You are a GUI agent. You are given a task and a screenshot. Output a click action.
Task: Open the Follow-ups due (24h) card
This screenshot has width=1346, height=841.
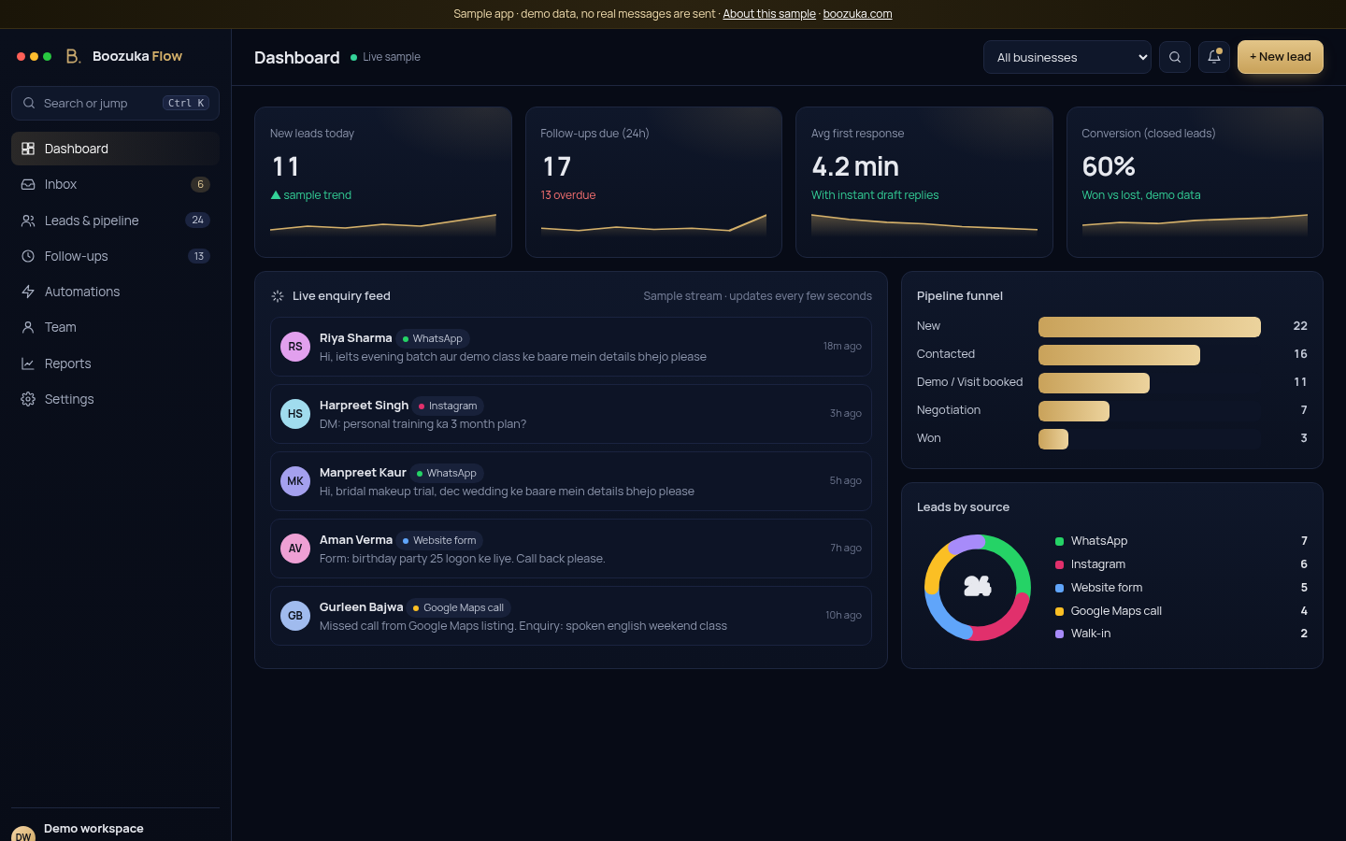(x=653, y=182)
